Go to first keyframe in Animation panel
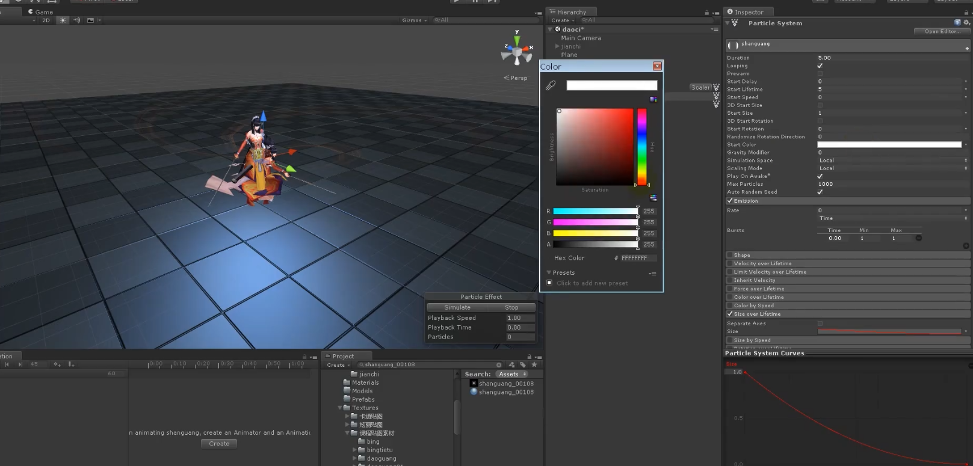This screenshot has height=466, width=973. pyautogui.click(x=7, y=364)
